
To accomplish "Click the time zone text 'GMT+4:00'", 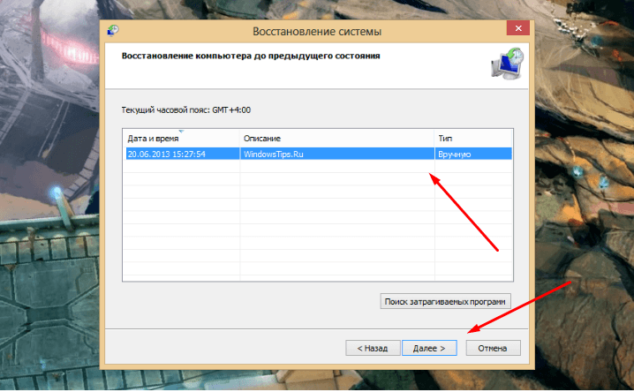I will [x=231, y=110].
